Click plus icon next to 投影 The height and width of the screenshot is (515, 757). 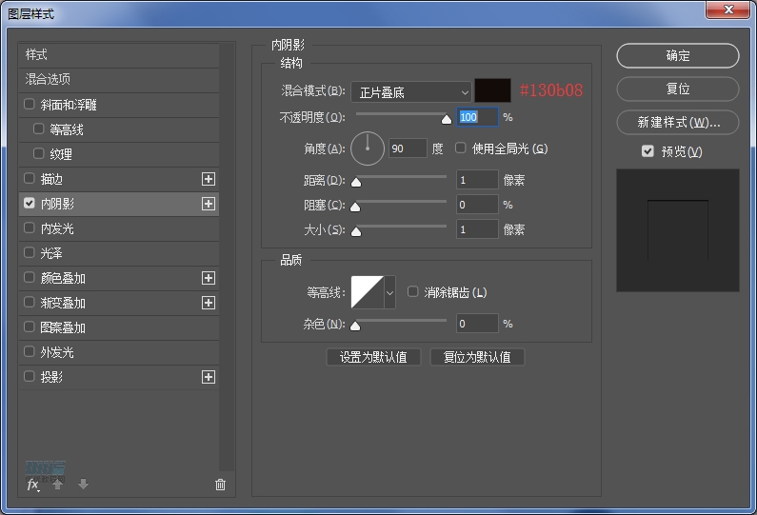tap(209, 377)
